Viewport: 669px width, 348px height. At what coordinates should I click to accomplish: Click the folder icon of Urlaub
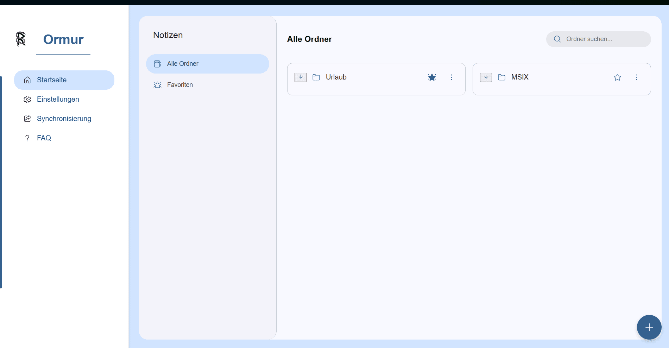tap(316, 77)
